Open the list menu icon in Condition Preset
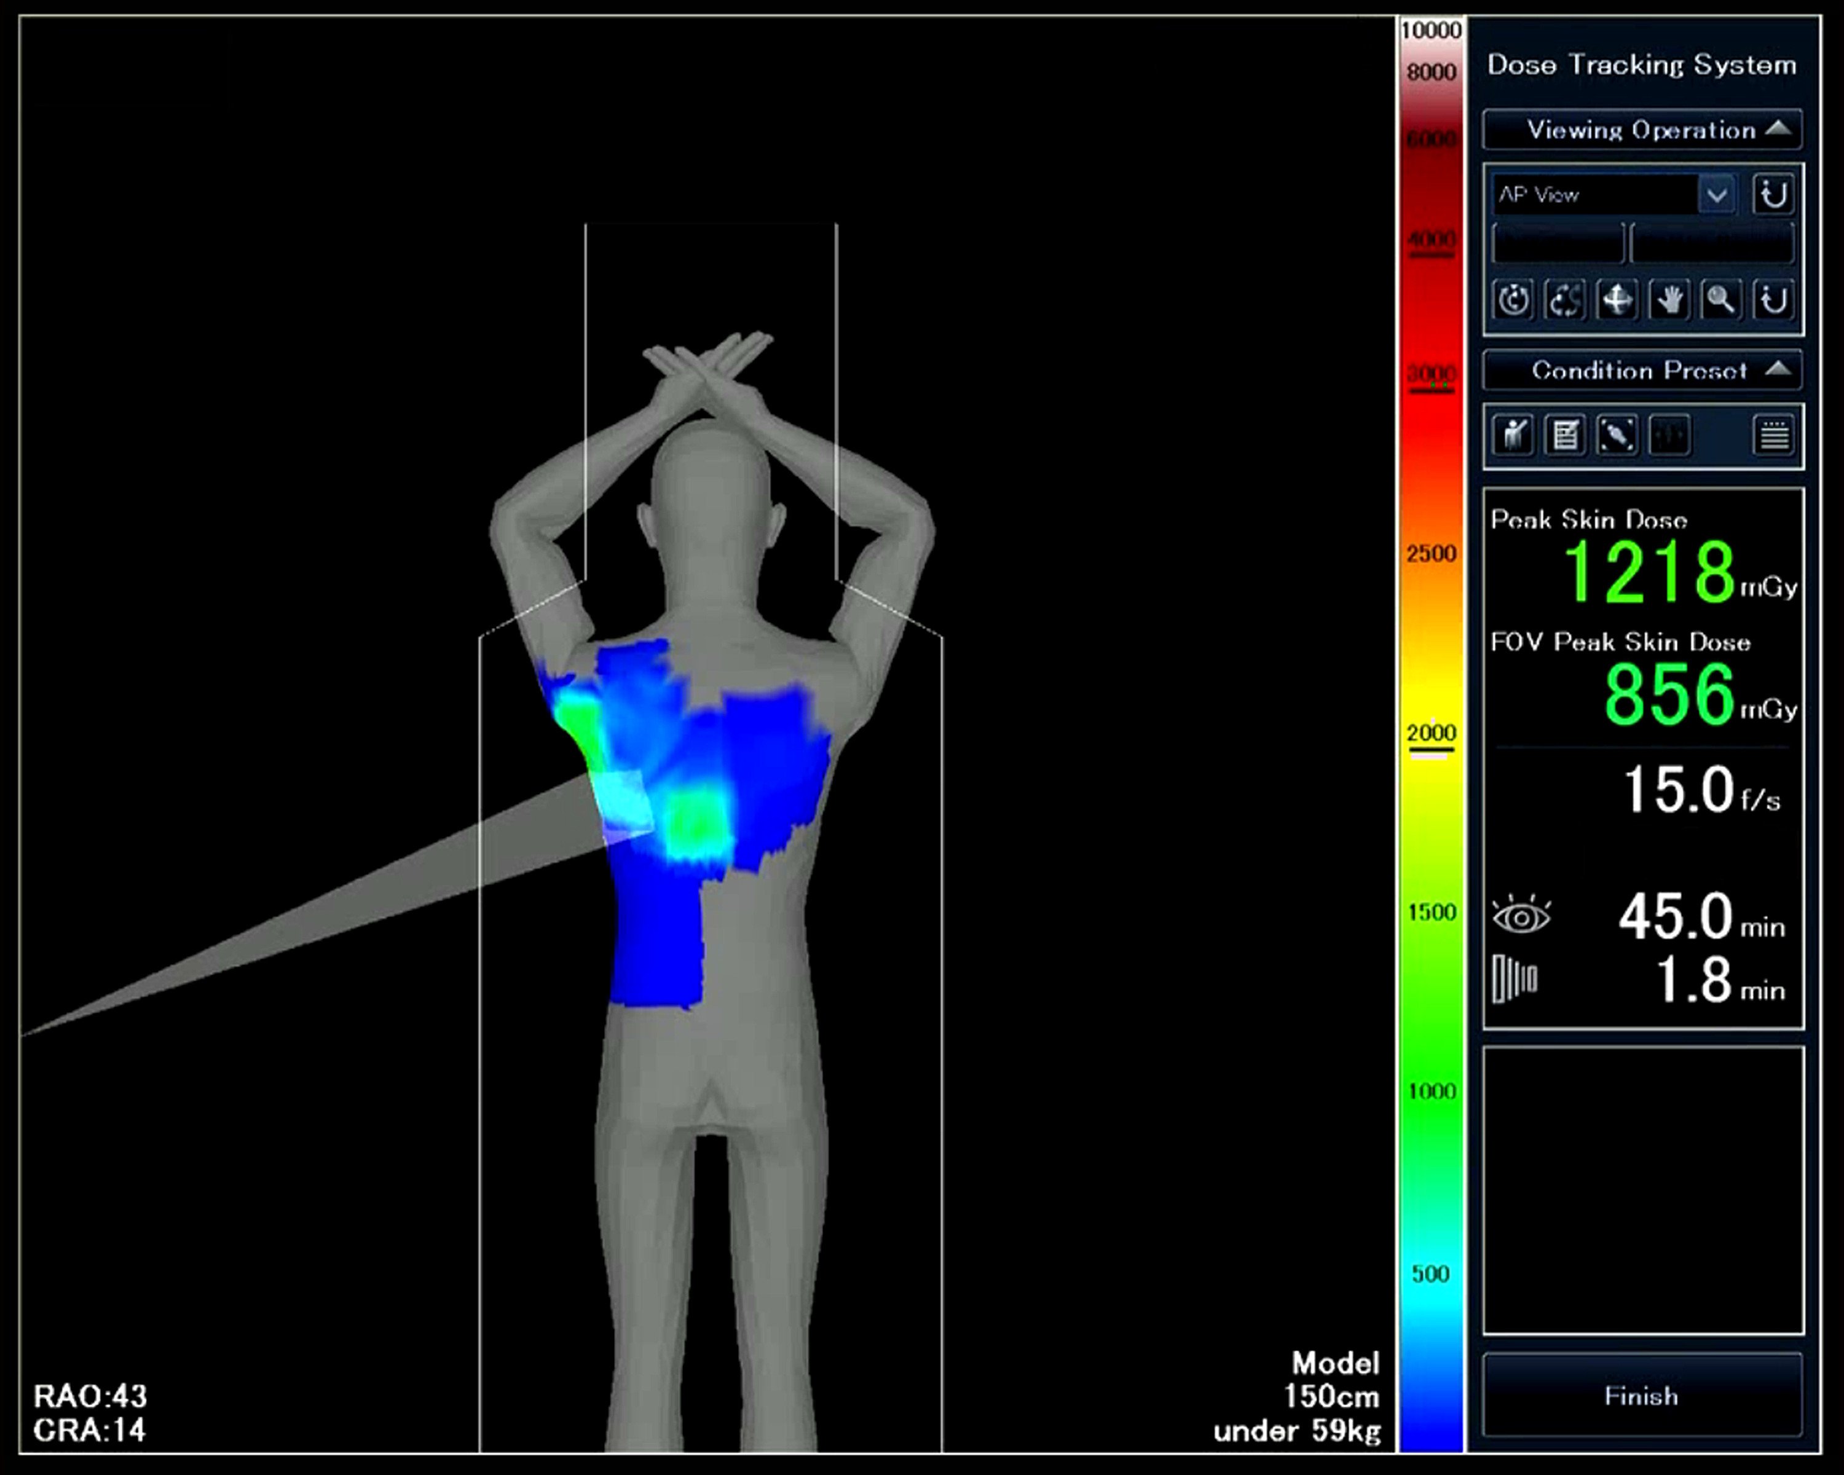The height and width of the screenshot is (1475, 1844). 1773,435
